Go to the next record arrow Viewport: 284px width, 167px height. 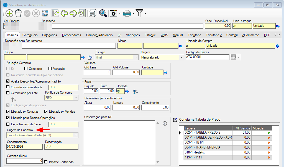73,13
